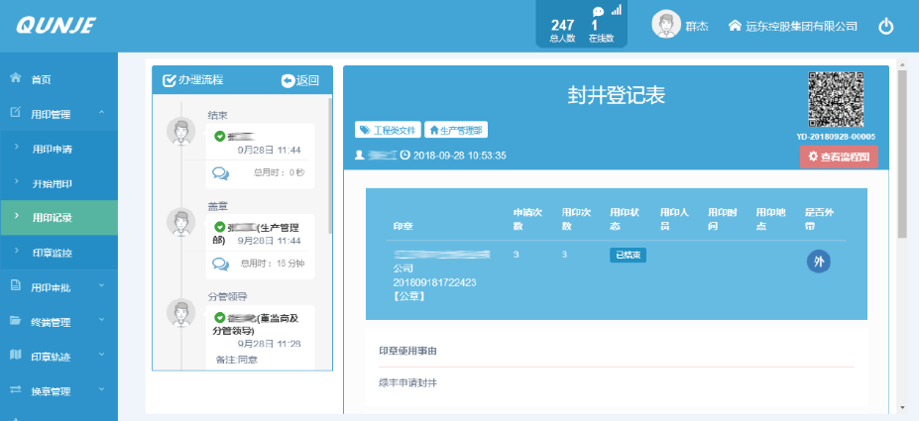The width and height of the screenshot is (919, 421).
Task: Open the chat message bubble icon
Action: click(x=598, y=12)
